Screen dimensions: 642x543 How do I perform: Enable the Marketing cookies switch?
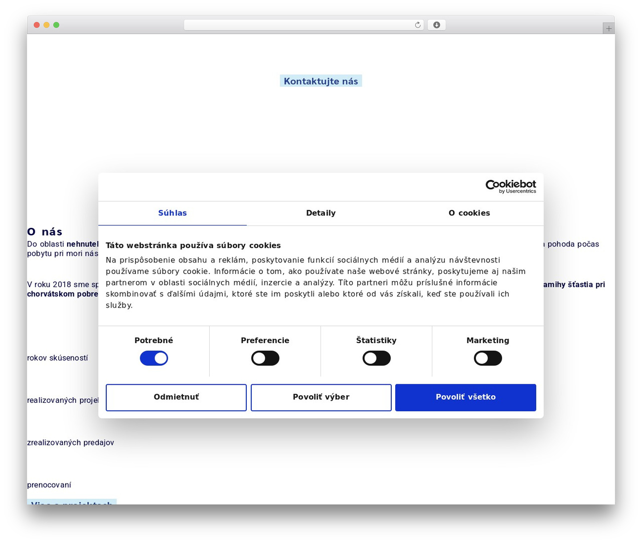pyautogui.click(x=488, y=358)
